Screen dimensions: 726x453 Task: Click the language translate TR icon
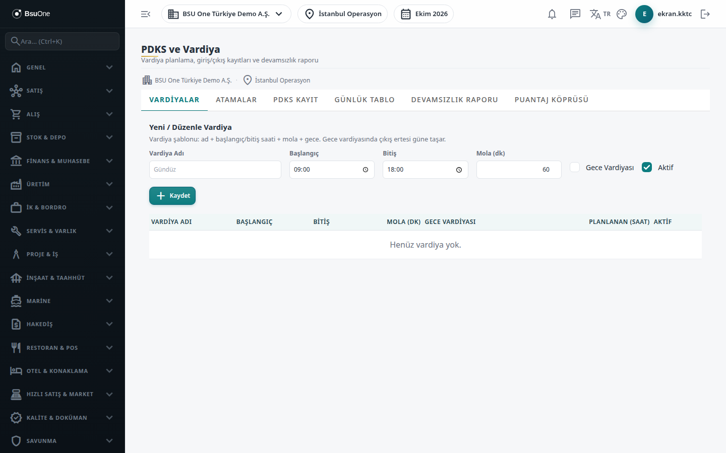600,14
